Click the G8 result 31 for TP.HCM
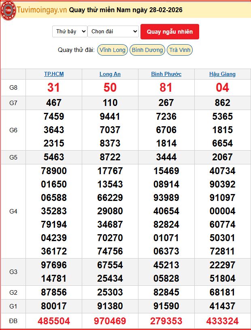Image resolution: width=251 pixels, height=330 pixels. pos(53,87)
